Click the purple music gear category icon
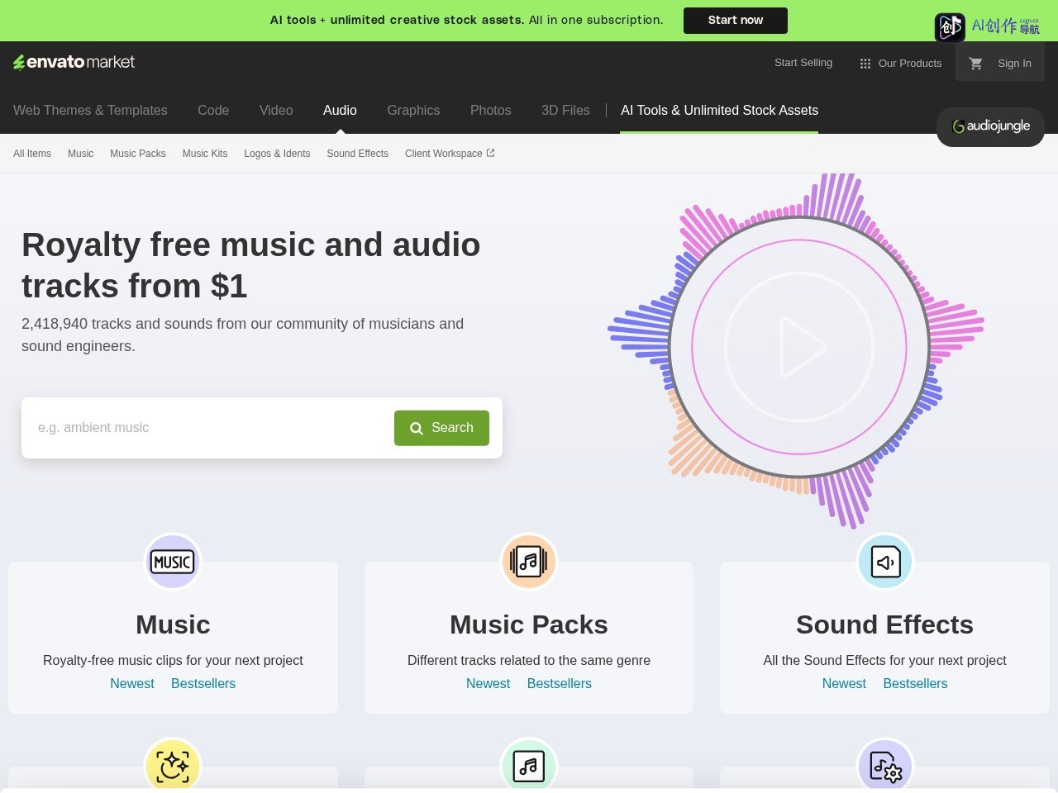This screenshot has height=793, width=1058. click(884, 766)
